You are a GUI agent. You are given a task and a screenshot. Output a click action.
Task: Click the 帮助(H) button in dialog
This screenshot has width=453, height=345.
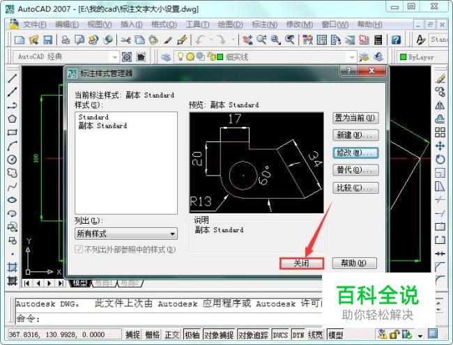click(355, 263)
